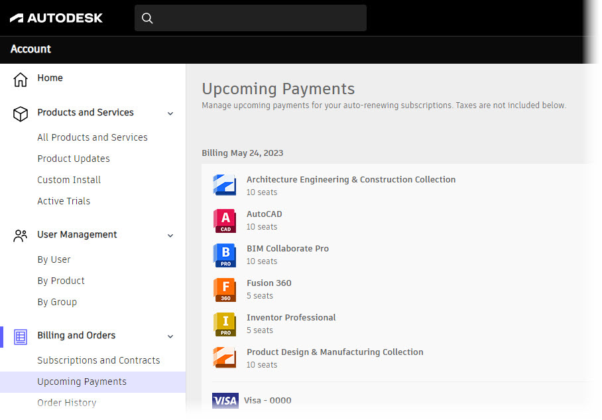602x420 pixels.
Task: Click the Billing and Orders icon
Action: (x=20, y=335)
